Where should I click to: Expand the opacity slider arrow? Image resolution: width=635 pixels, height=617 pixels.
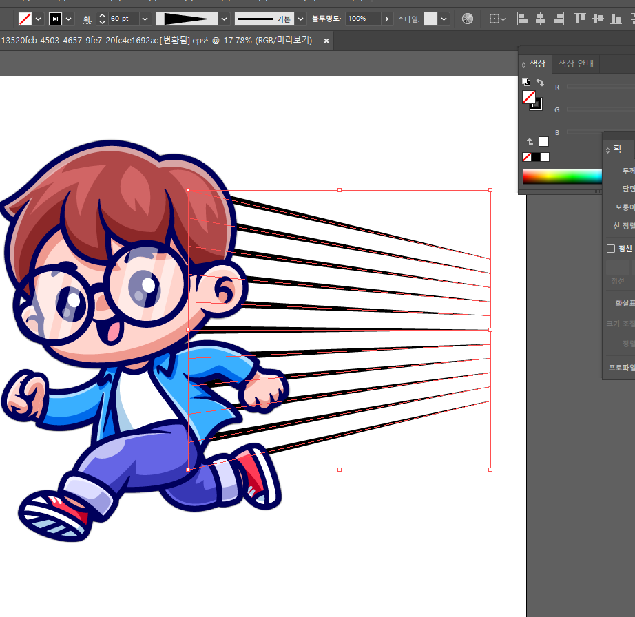[x=387, y=19]
